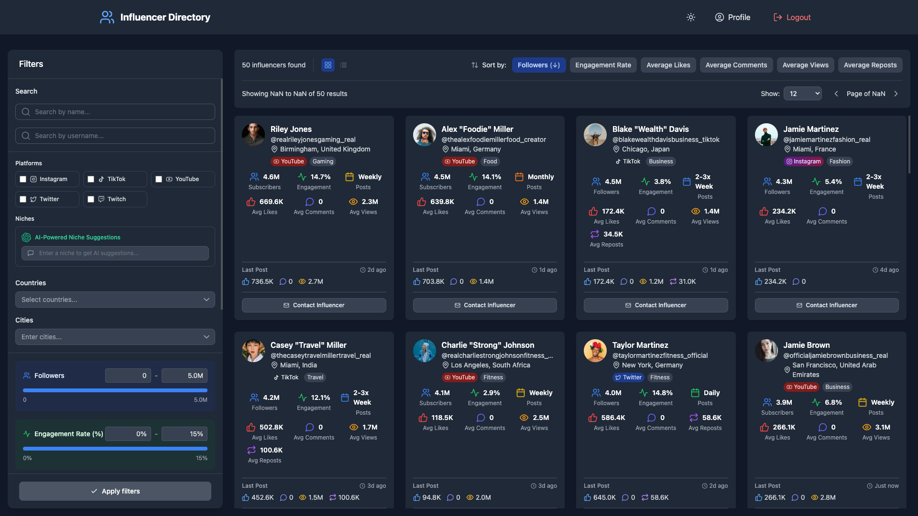Click Apply filters

[115, 491]
